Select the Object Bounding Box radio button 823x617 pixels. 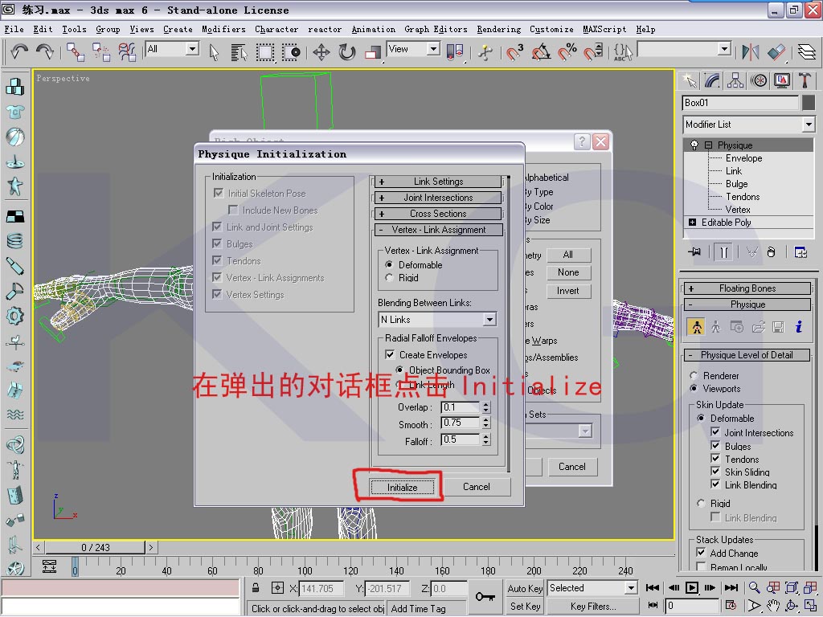click(x=399, y=370)
